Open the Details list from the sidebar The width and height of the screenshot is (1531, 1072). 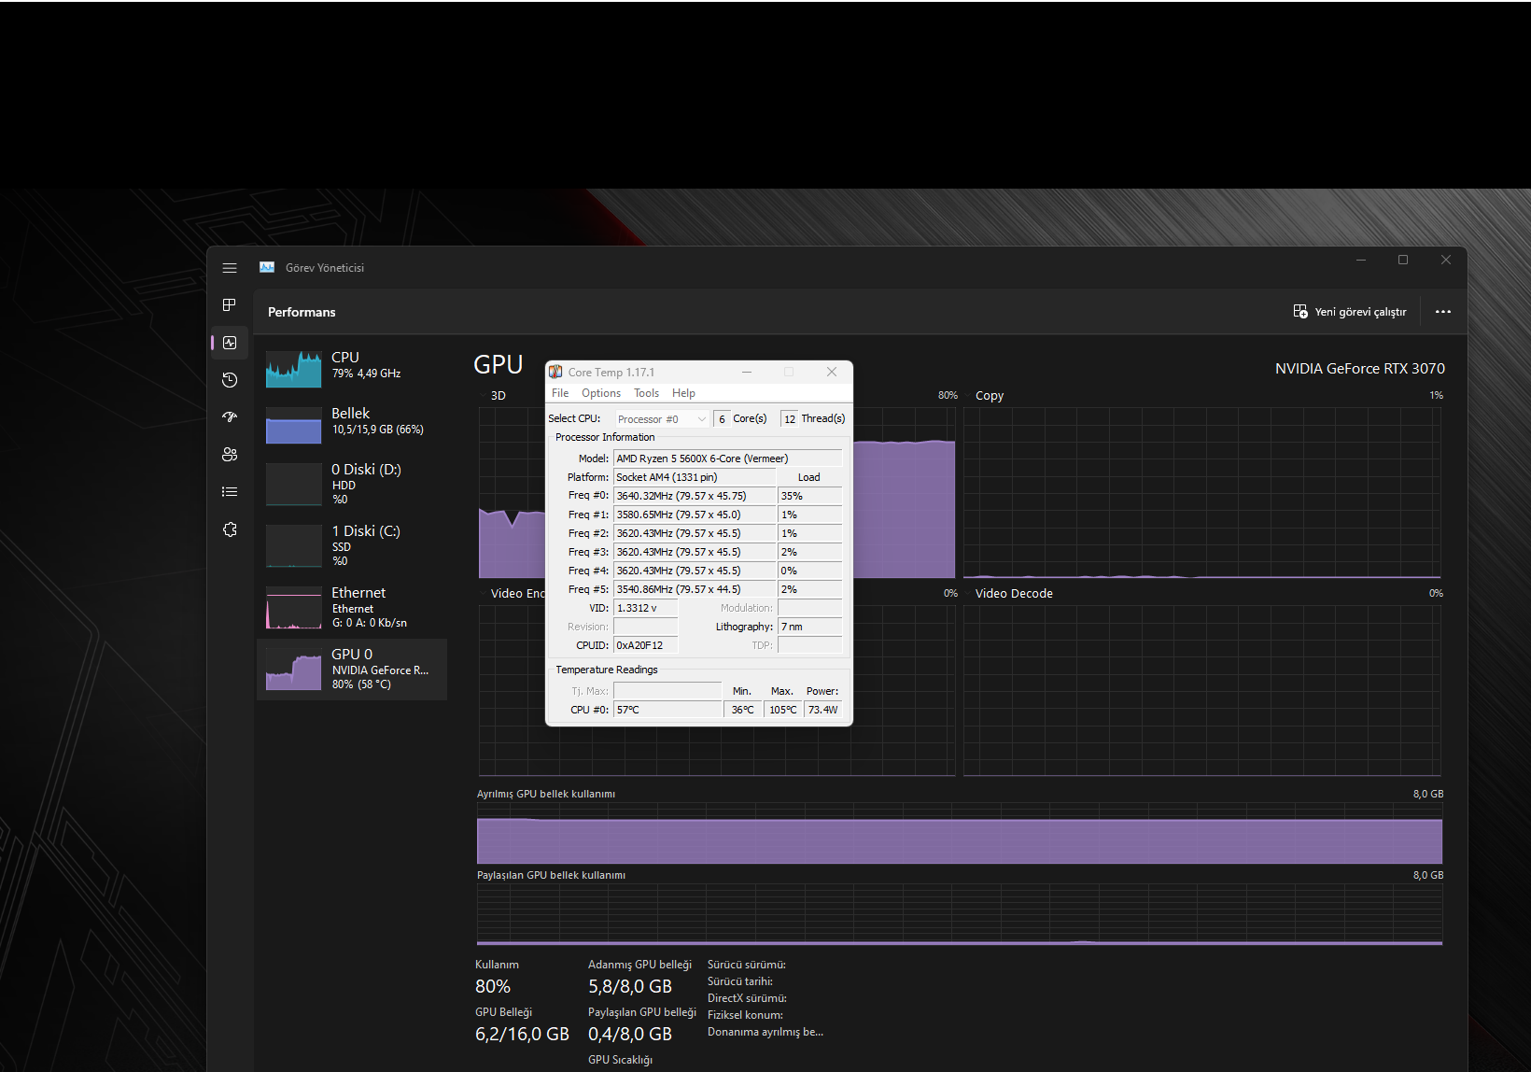click(230, 492)
